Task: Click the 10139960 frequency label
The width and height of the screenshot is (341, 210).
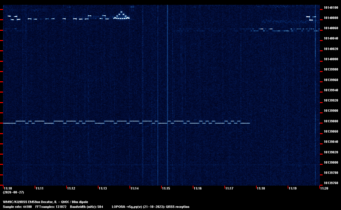Action: (x=331, y=80)
